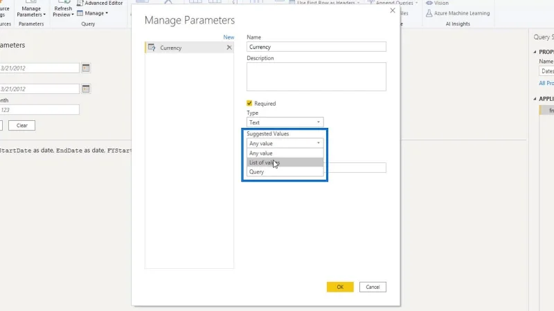
Task: Open the first date calendar picker icon
Action: [86, 68]
